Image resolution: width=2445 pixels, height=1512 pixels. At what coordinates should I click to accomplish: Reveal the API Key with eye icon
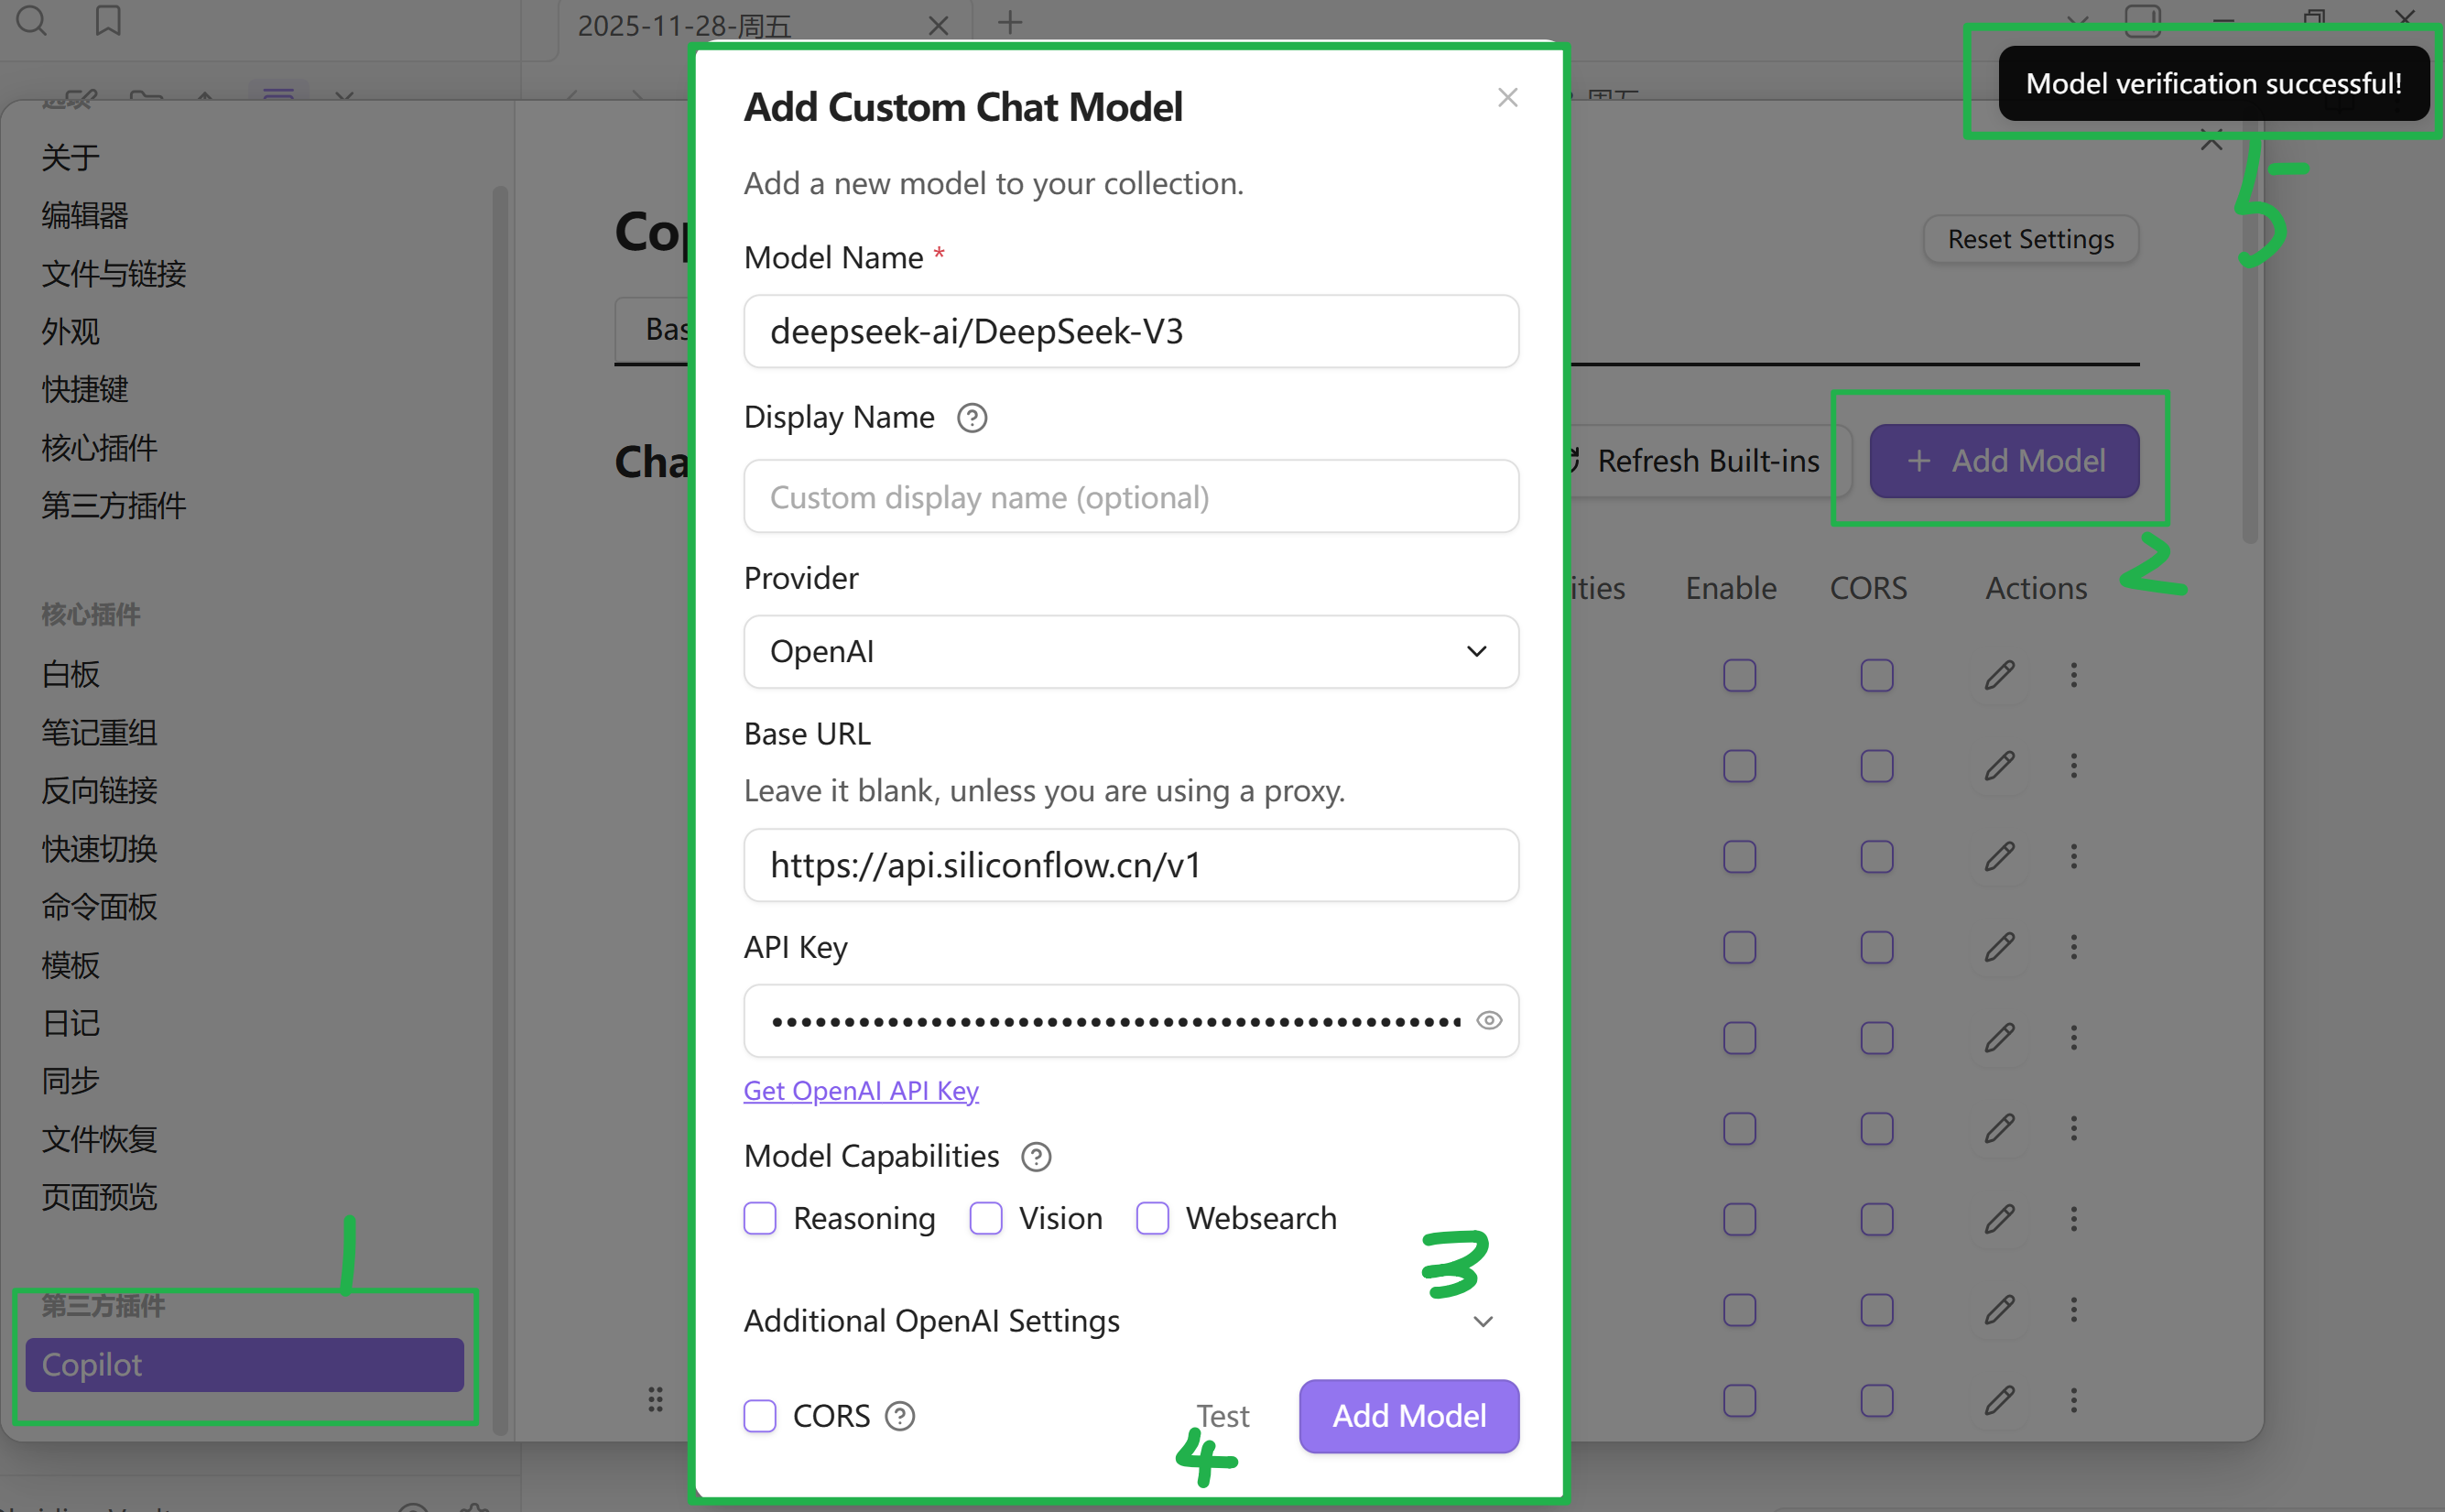click(x=1488, y=1020)
